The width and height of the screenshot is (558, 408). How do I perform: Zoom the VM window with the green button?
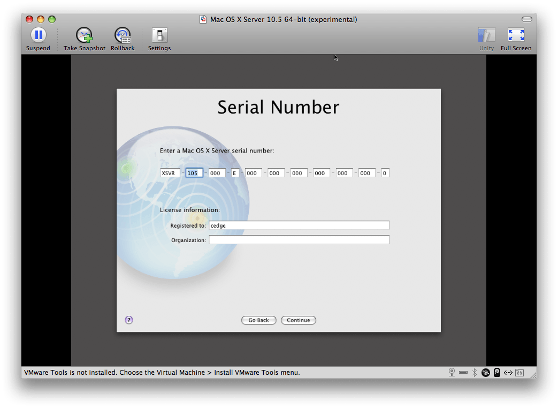click(52, 19)
